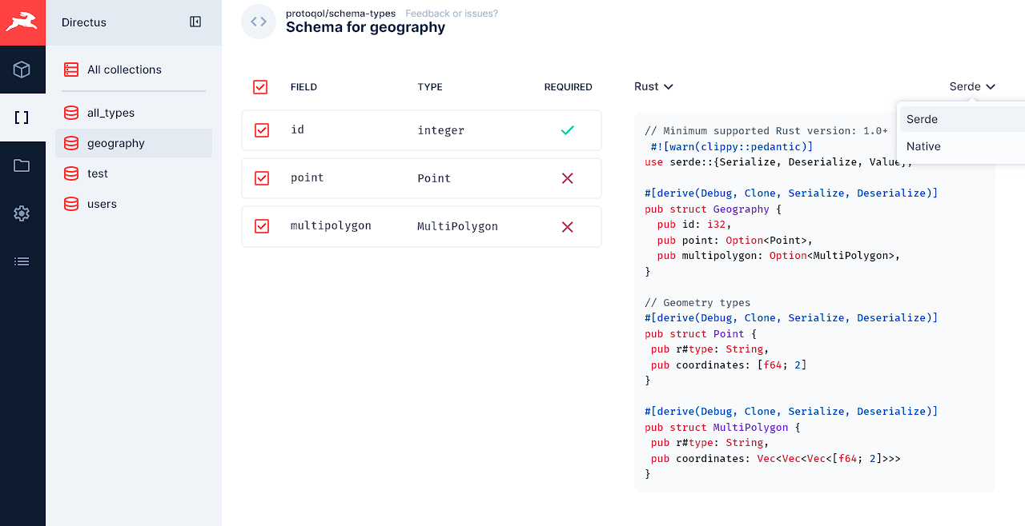Open Settings gear module
The image size is (1025, 526).
22,213
